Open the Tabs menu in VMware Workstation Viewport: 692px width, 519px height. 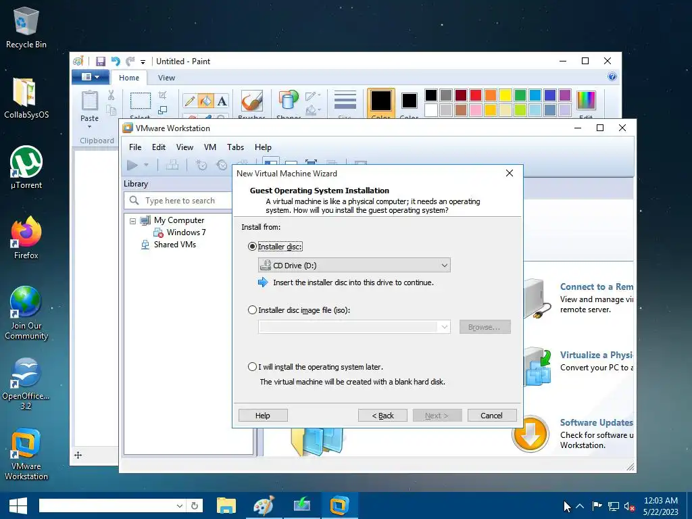click(236, 147)
